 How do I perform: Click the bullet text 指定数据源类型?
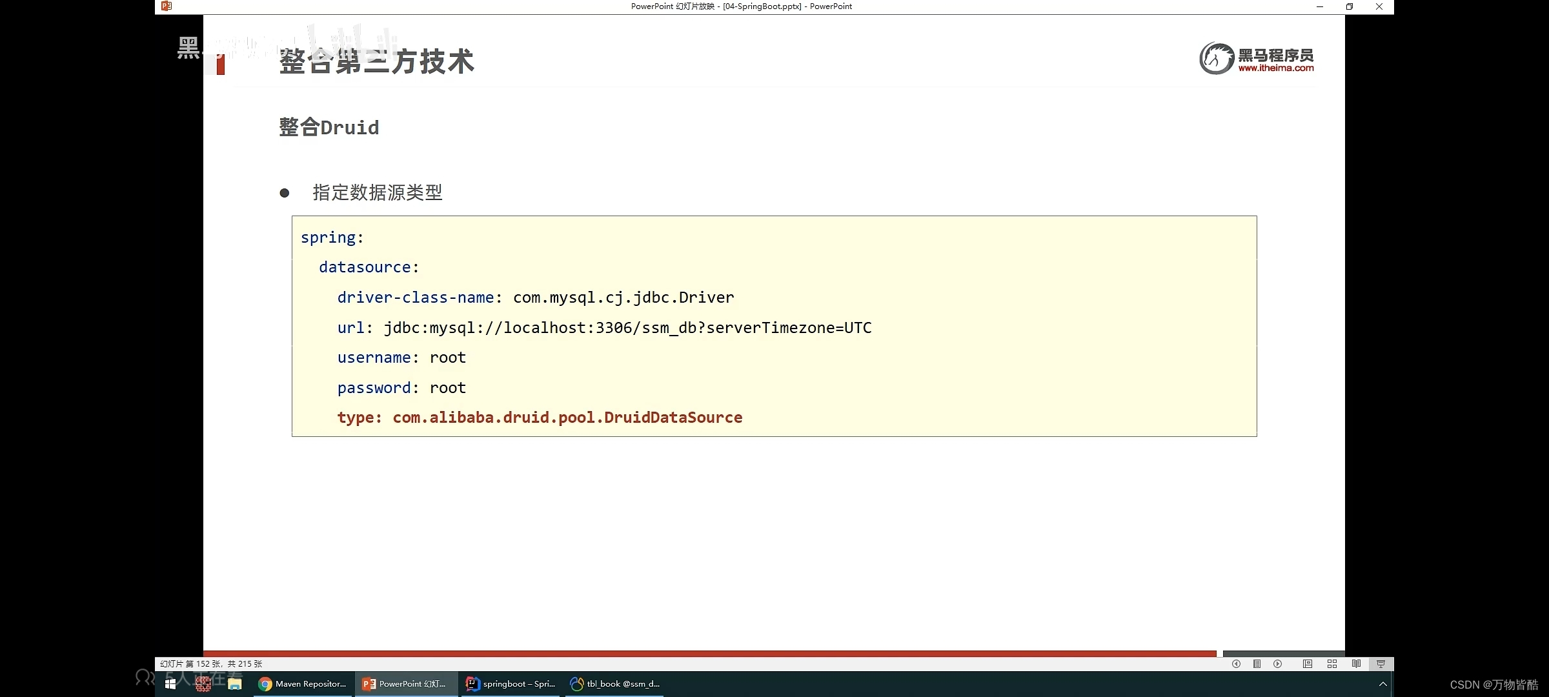[378, 192]
